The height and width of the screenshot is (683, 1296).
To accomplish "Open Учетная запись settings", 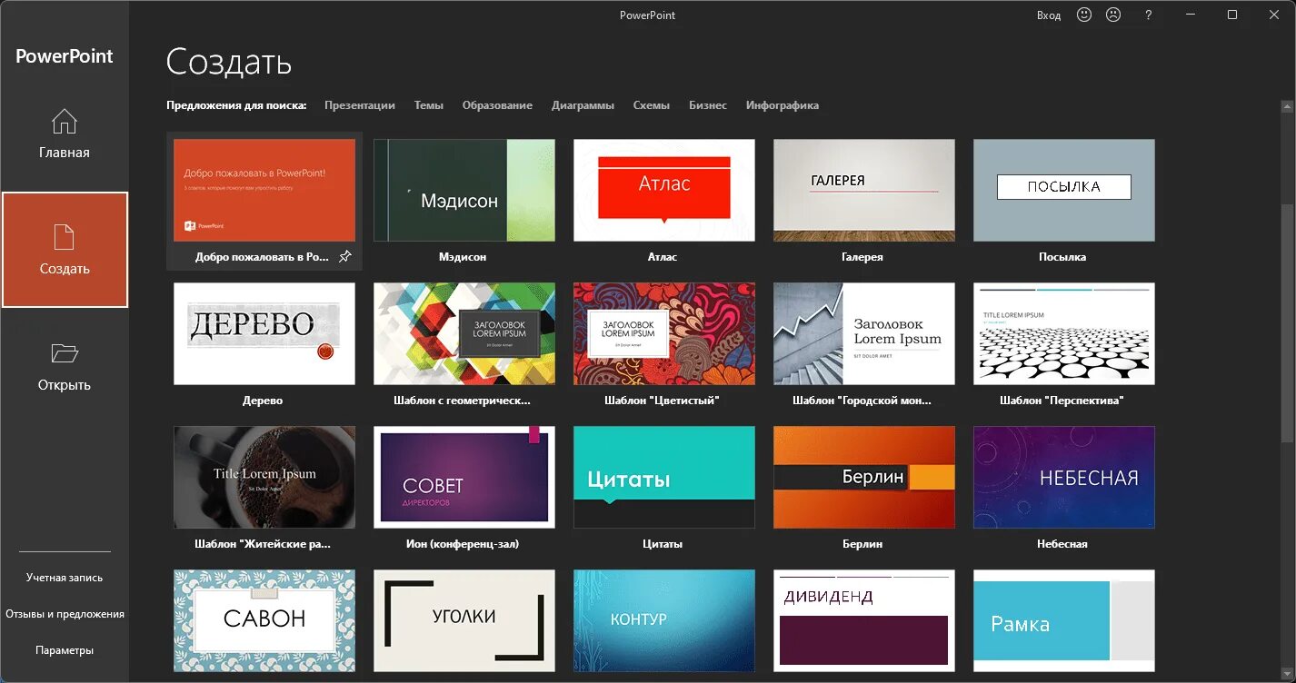I will (65, 578).
